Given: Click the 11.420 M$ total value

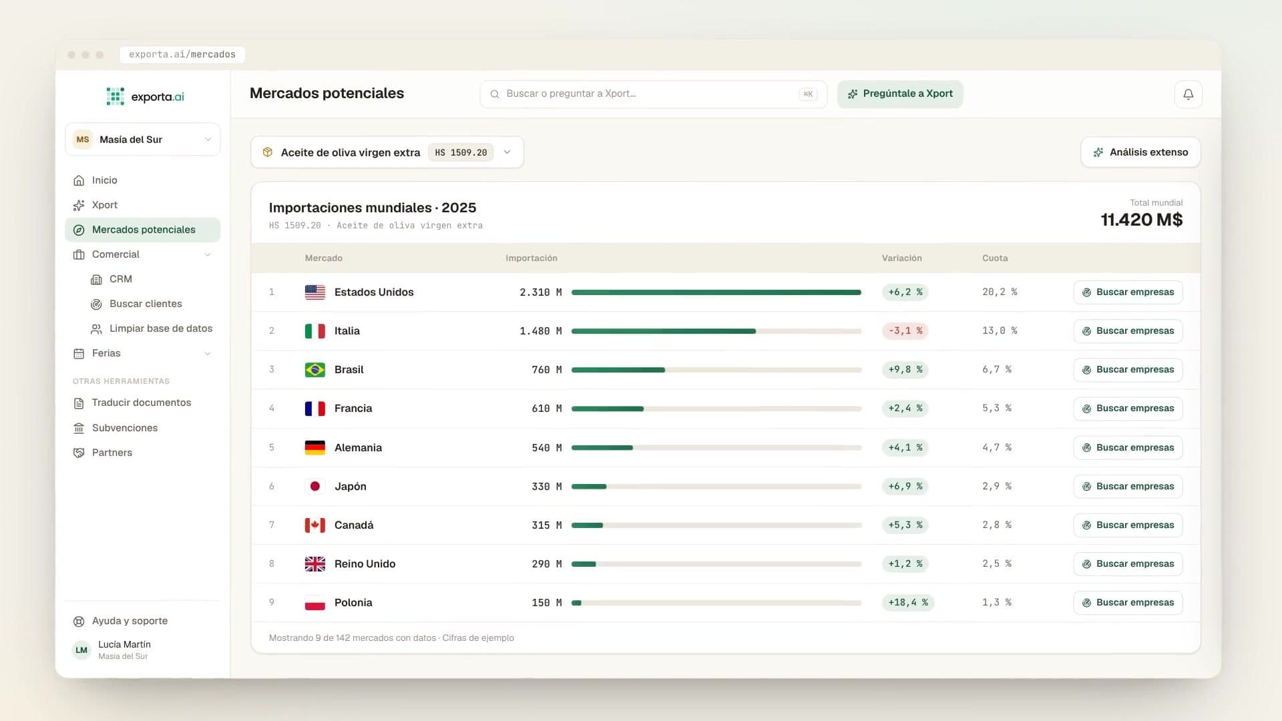Looking at the screenshot, I should click(1141, 220).
